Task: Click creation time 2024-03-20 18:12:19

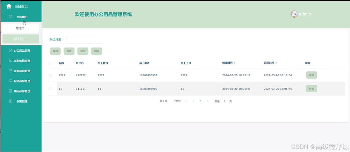Action: click(x=236, y=75)
